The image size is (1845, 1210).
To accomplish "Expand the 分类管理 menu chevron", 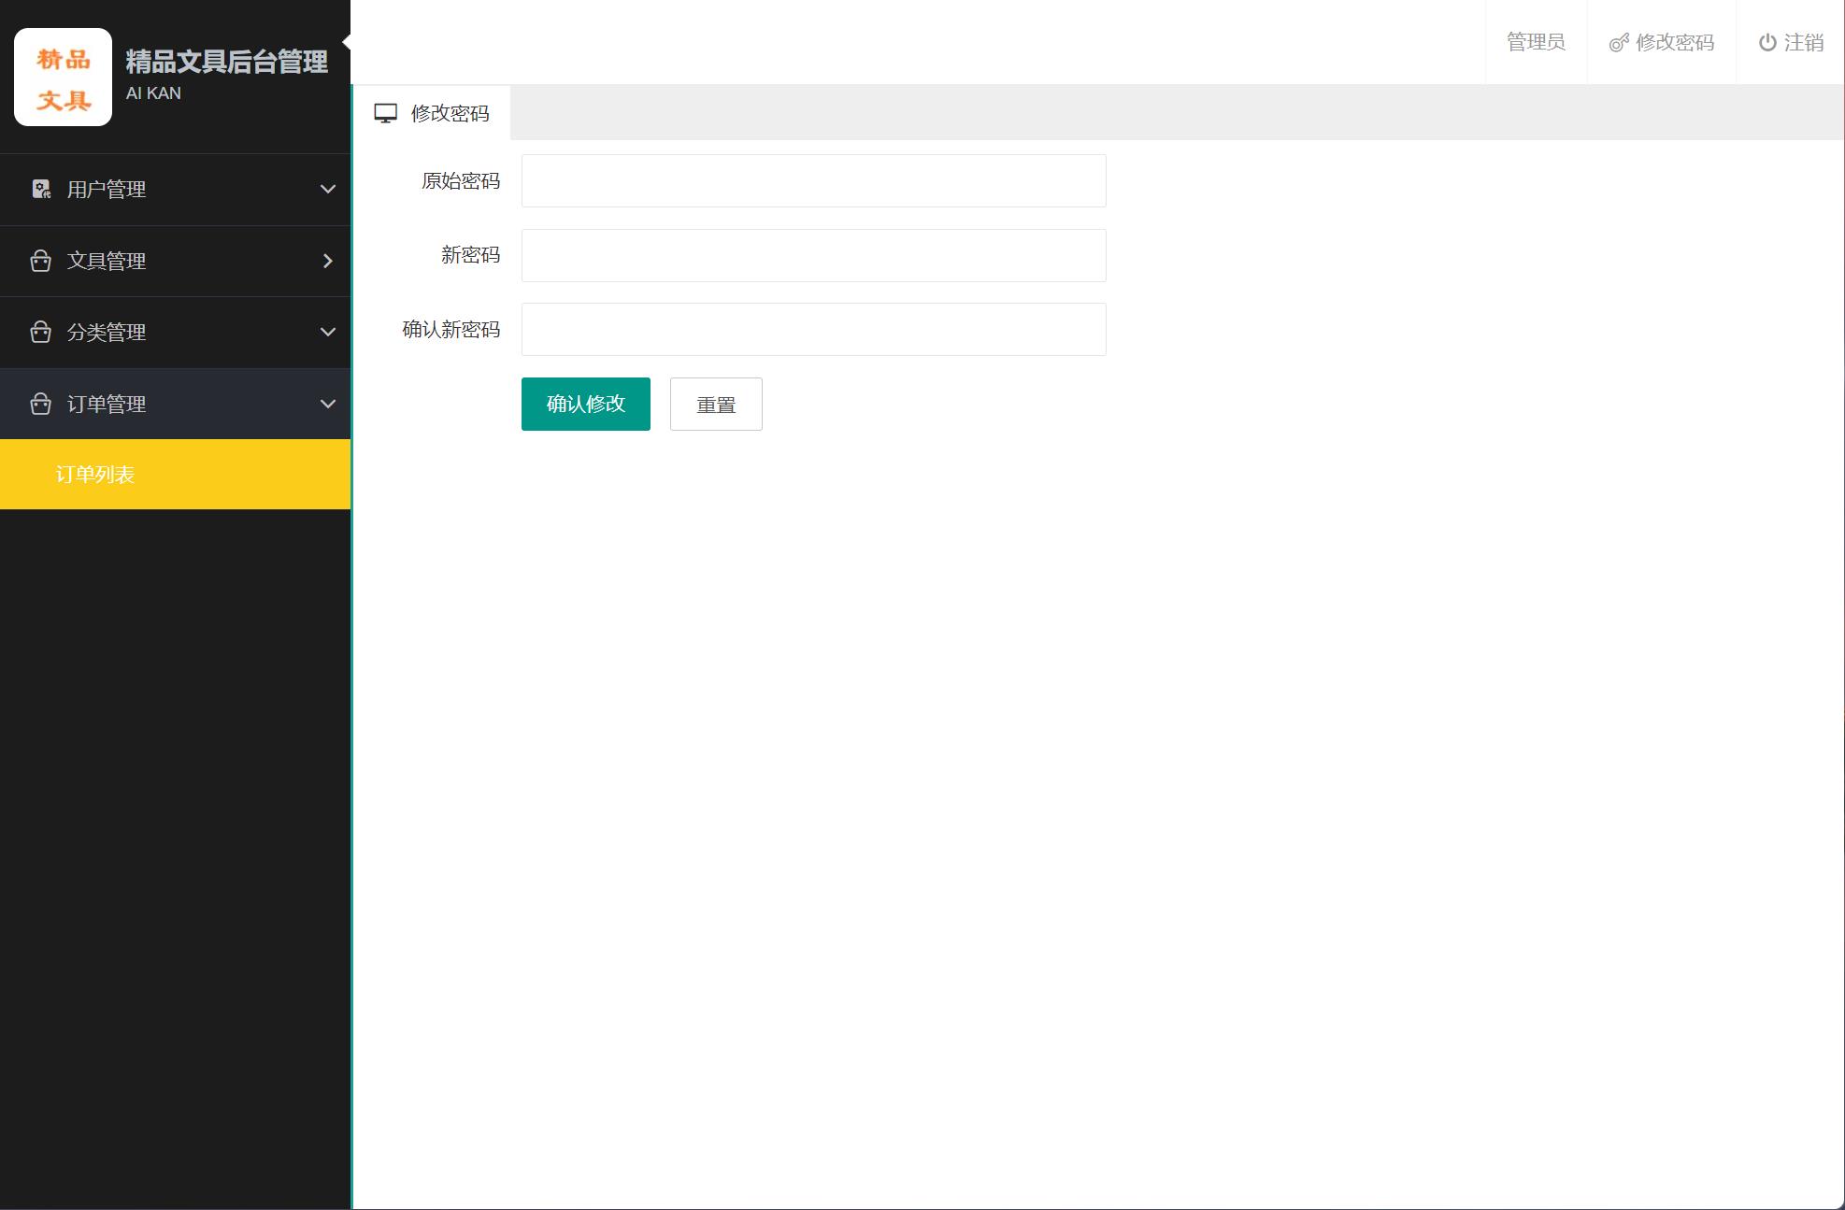I will tap(327, 332).
